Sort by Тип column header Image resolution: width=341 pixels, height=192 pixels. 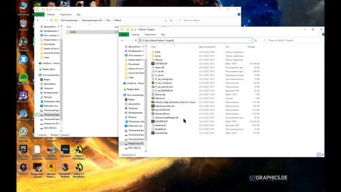coord(228,47)
